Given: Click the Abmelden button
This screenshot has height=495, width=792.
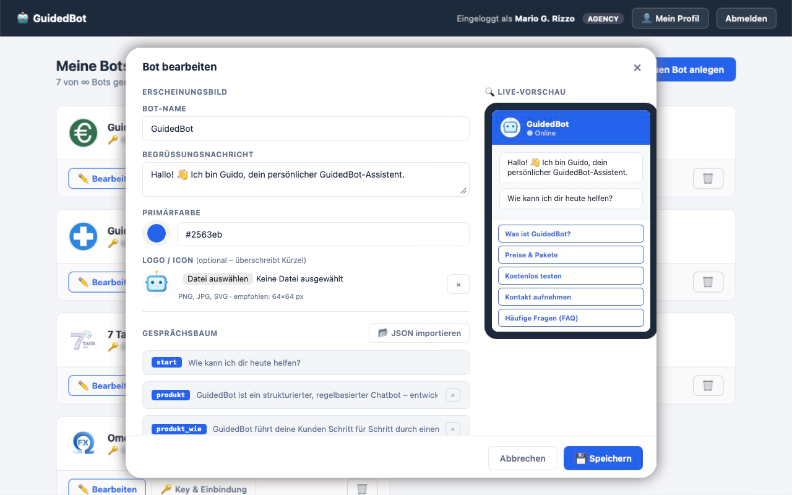Looking at the screenshot, I should click(x=746, y=18).
